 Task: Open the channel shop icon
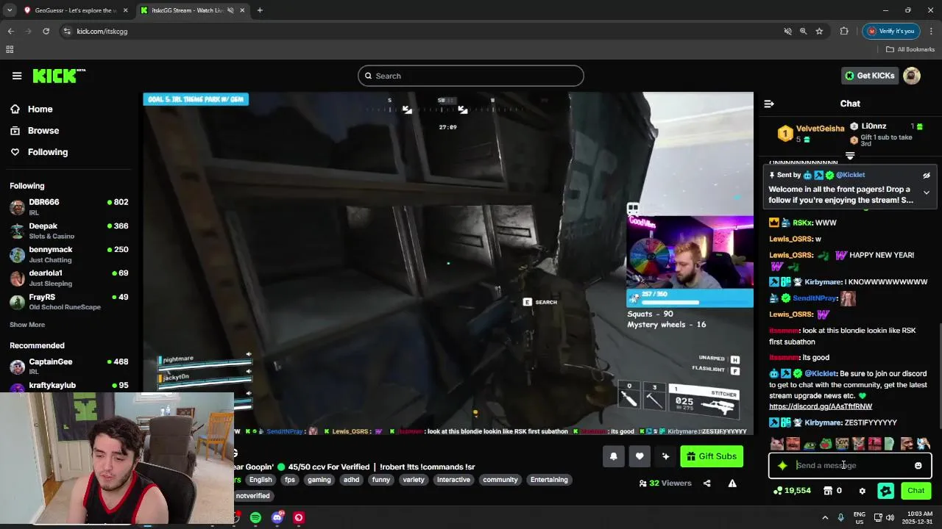(x=827, y=491)
